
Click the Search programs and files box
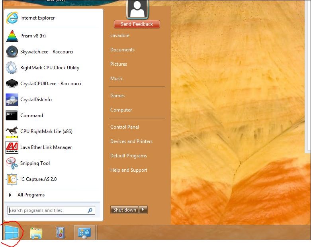[47, 210]
